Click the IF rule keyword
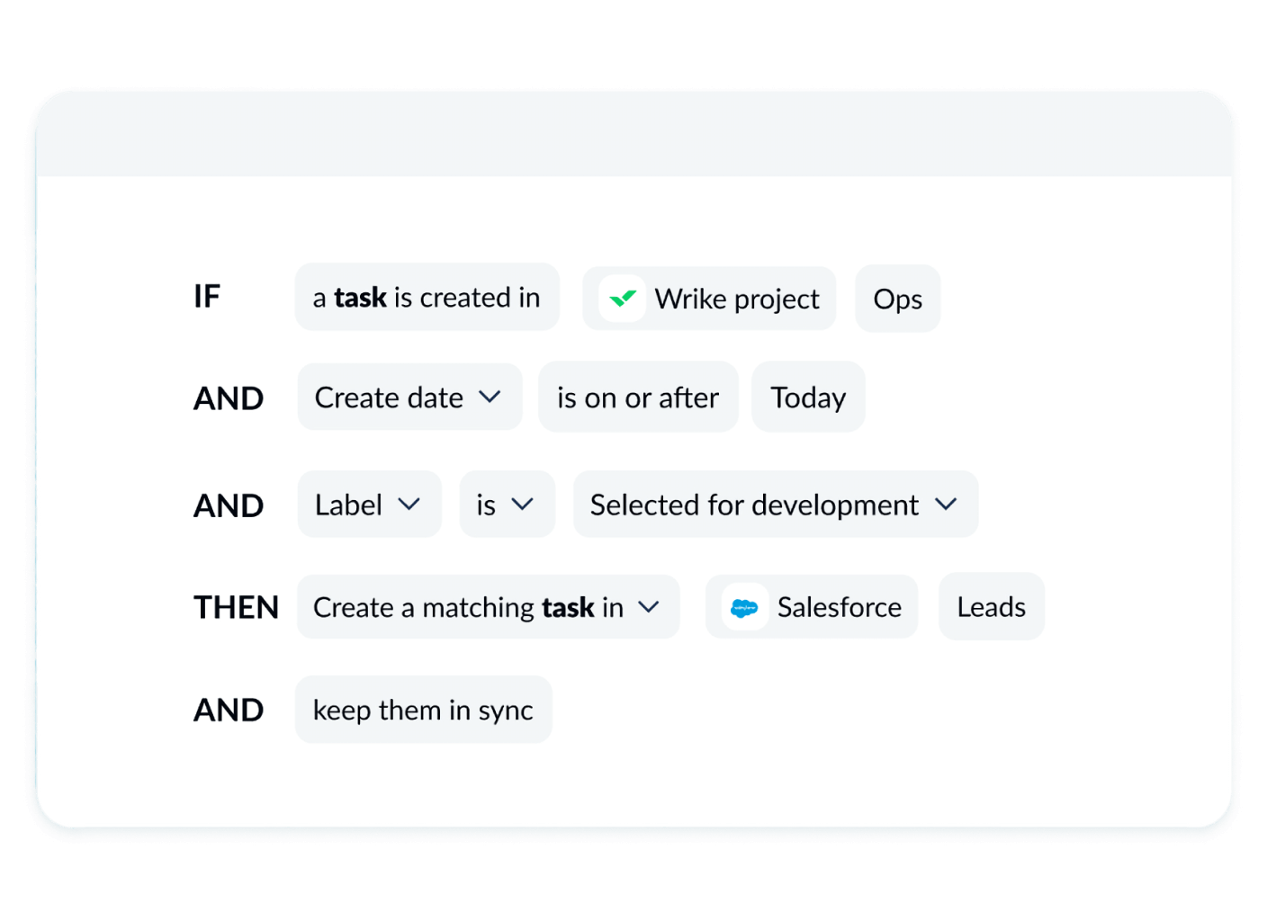 (x=207, y=297)
